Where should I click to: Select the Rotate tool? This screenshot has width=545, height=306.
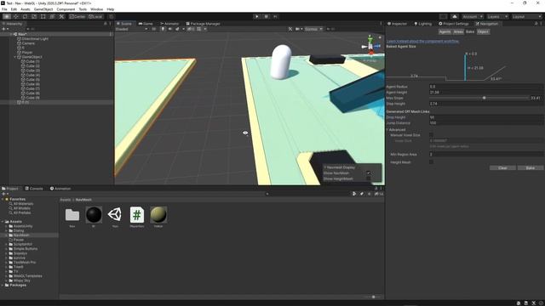[x=25, y=16]
